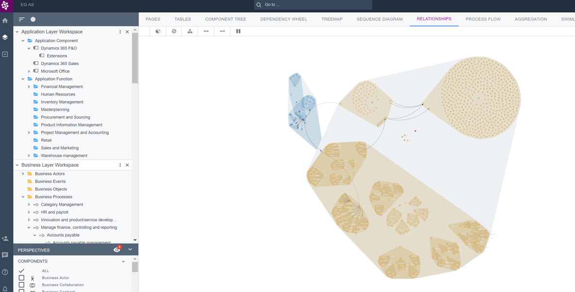The image size is (575, 292).
Task: Check the Business Actor checkbox
Action: pos(21,278)
